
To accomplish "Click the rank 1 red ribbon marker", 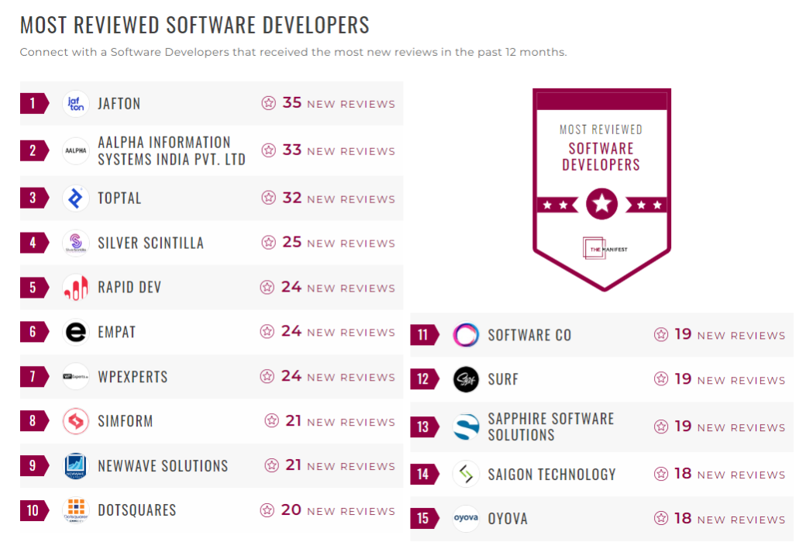I will click(x=33, y=102).
